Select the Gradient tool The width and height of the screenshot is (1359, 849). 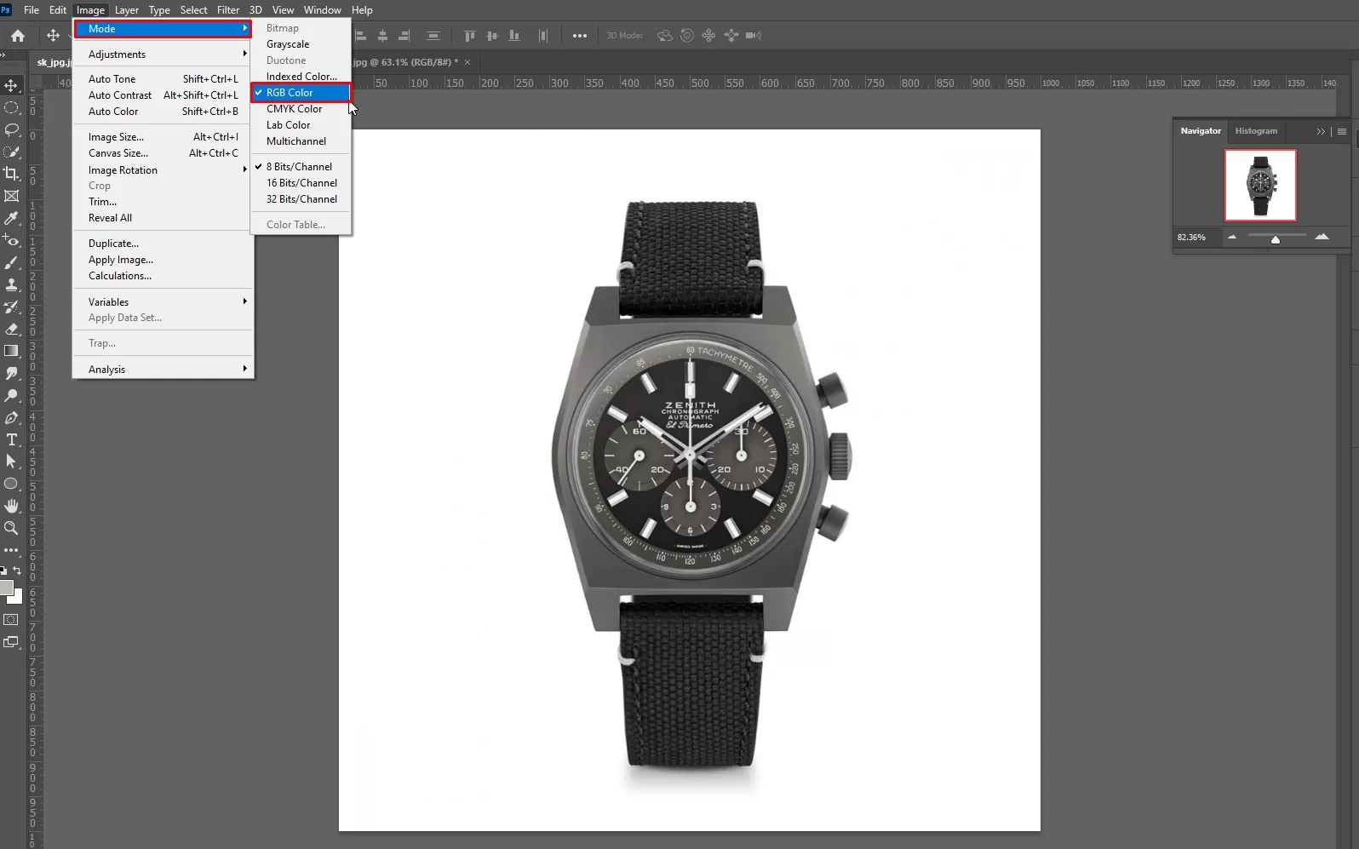point(11,351)
